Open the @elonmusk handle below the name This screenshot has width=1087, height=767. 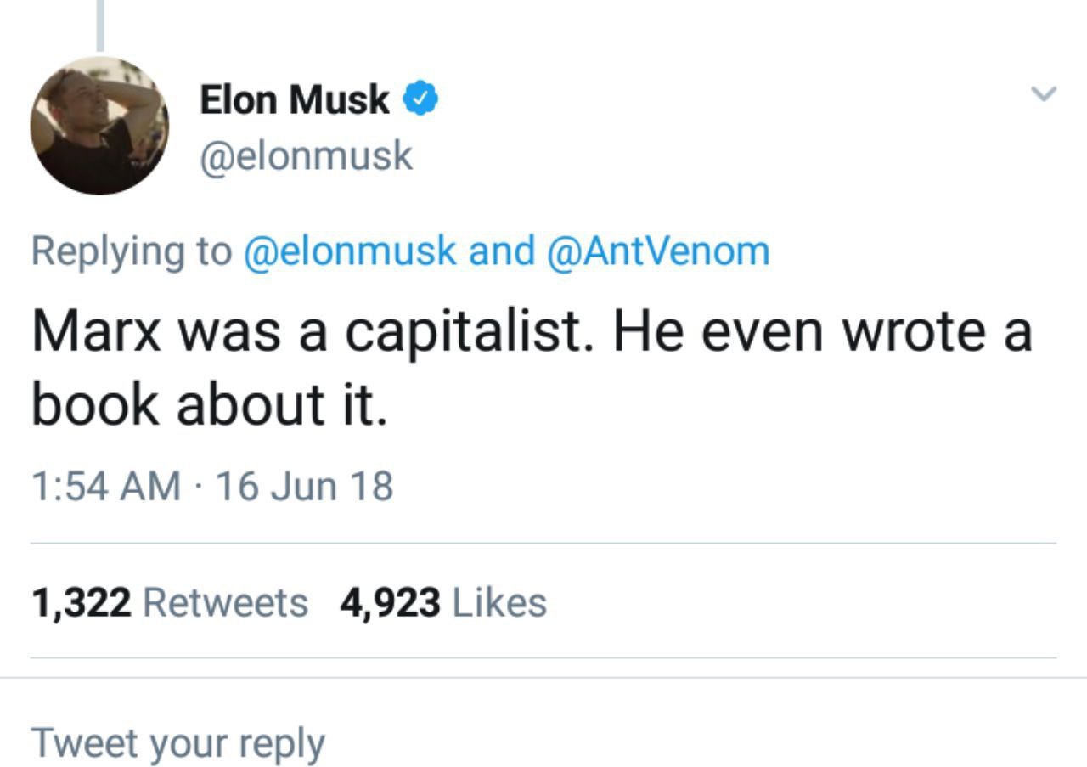(x=306, y=156)
